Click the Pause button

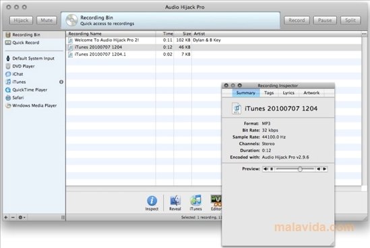coord(325,20)
